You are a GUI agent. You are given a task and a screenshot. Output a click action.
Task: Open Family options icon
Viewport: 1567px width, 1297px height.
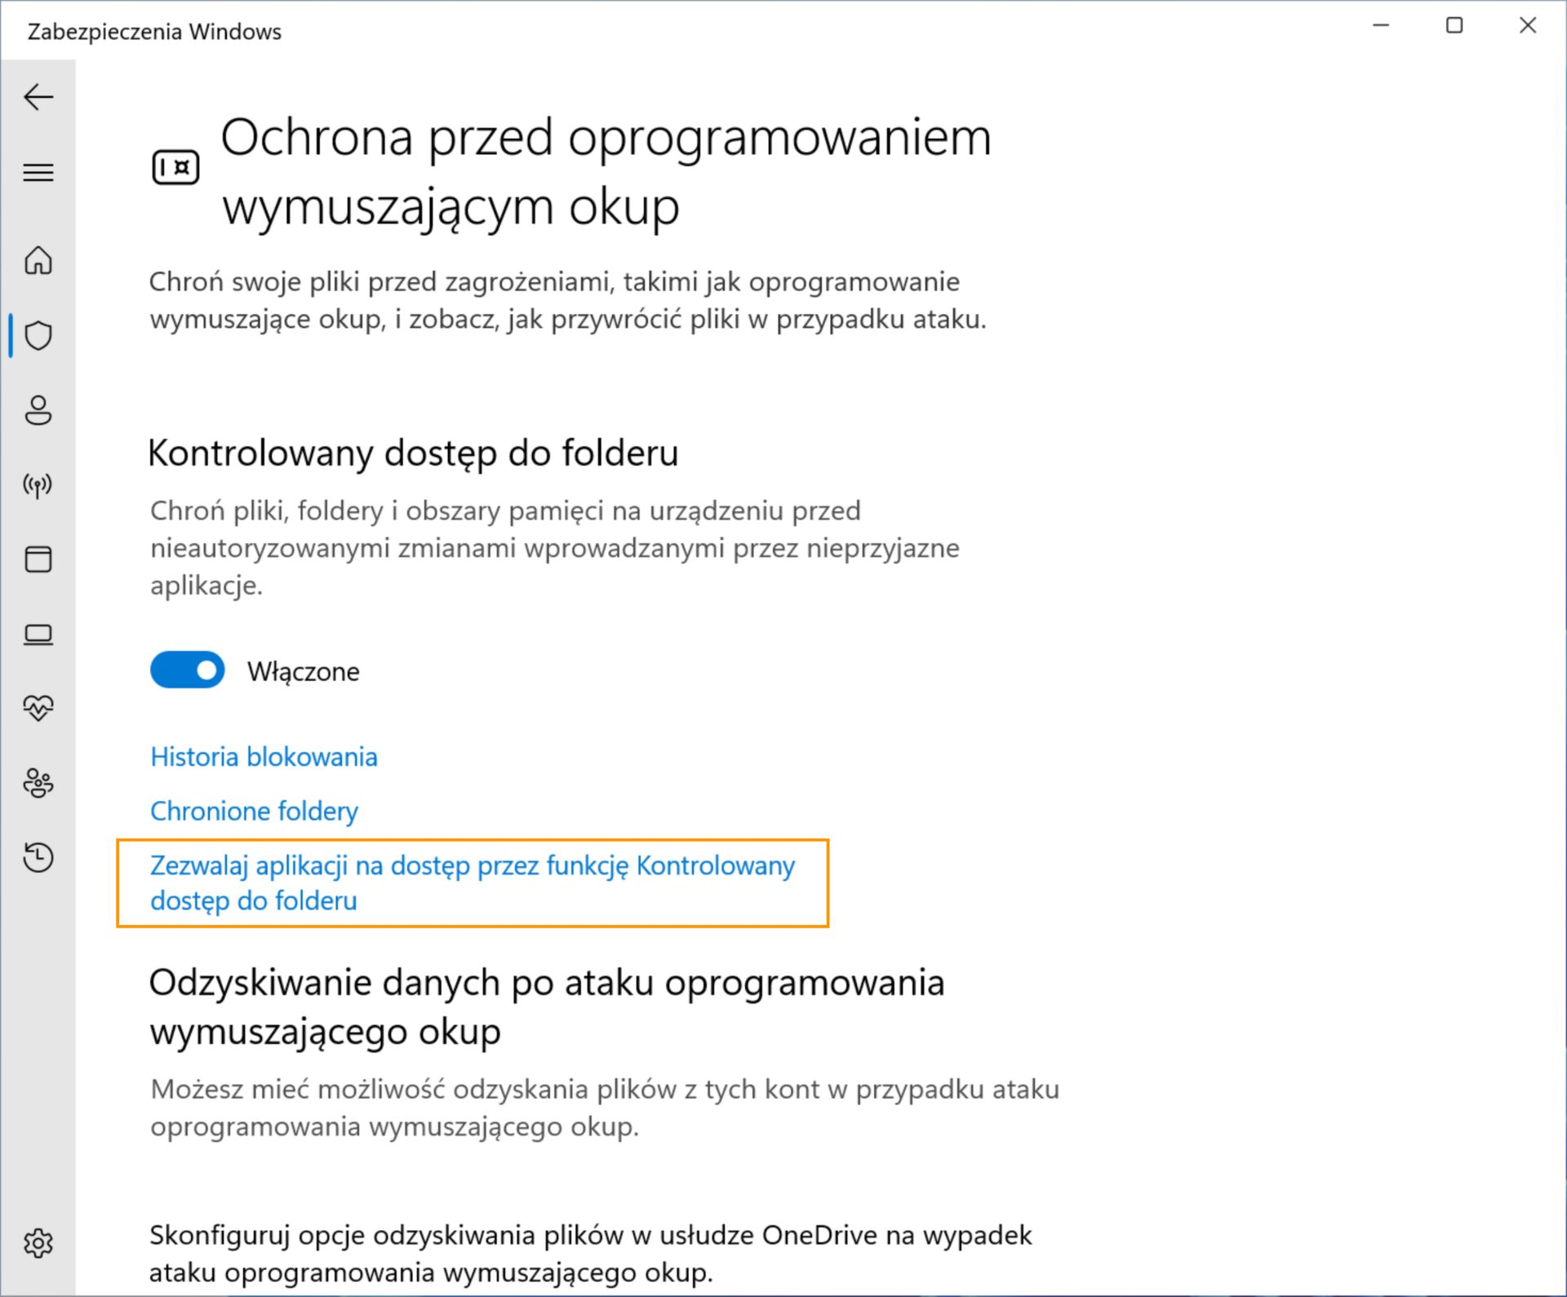coord(38,783)
